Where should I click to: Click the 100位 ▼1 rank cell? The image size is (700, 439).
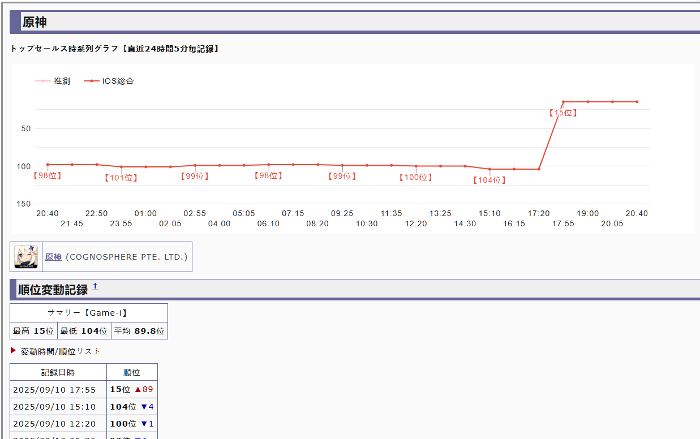pyautogui.click(x=132, y=423)
